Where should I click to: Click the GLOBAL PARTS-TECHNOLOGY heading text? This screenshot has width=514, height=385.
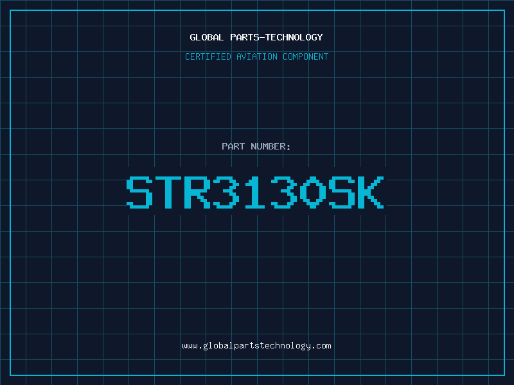tap(256, 37)
